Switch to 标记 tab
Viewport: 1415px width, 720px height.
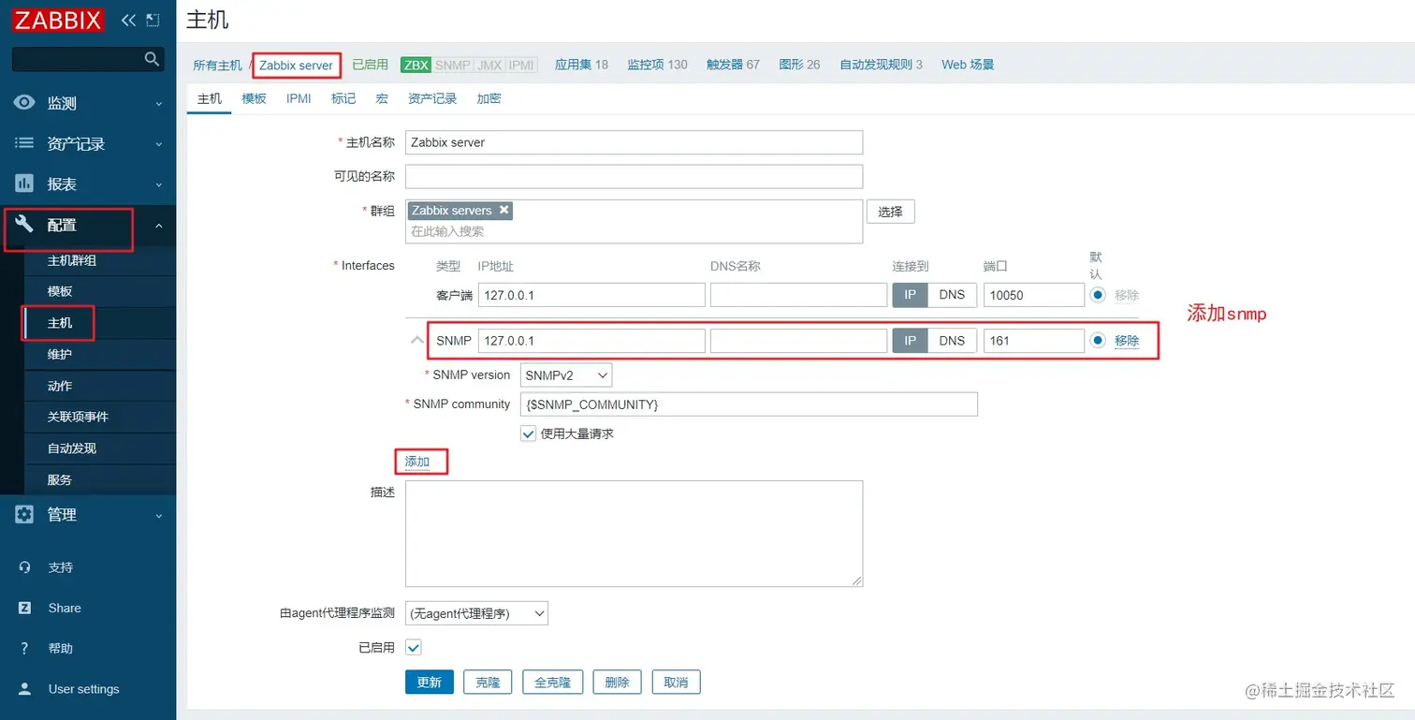(343, 98)
